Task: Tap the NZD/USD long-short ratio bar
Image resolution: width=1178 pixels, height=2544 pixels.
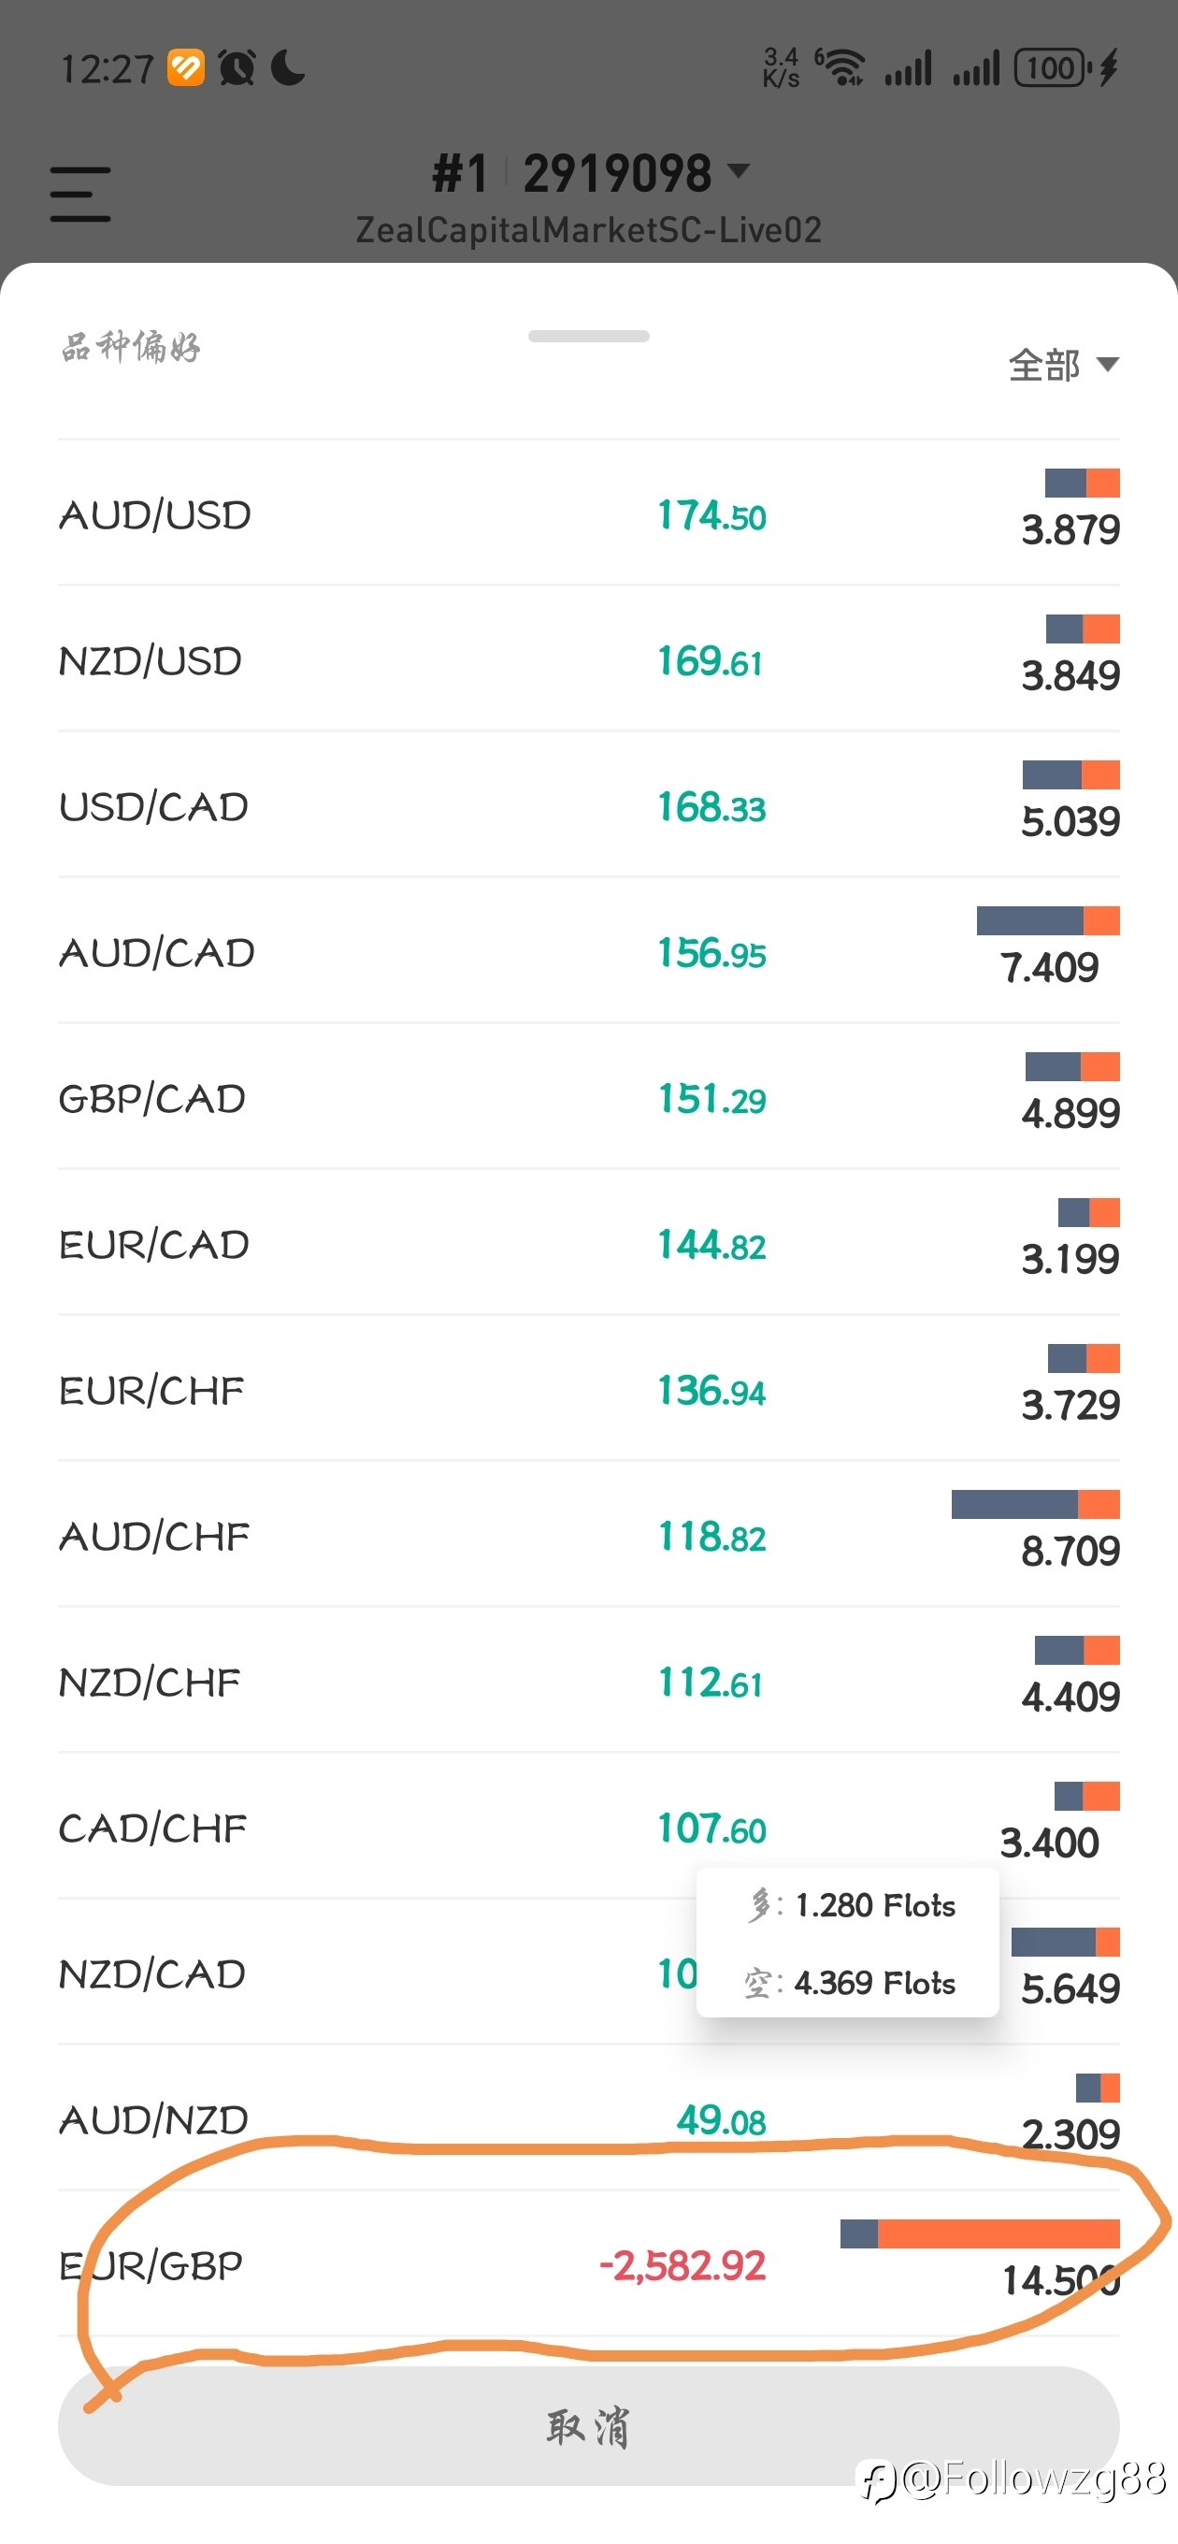Action: pyautogui.click(x=1083, y=629)
